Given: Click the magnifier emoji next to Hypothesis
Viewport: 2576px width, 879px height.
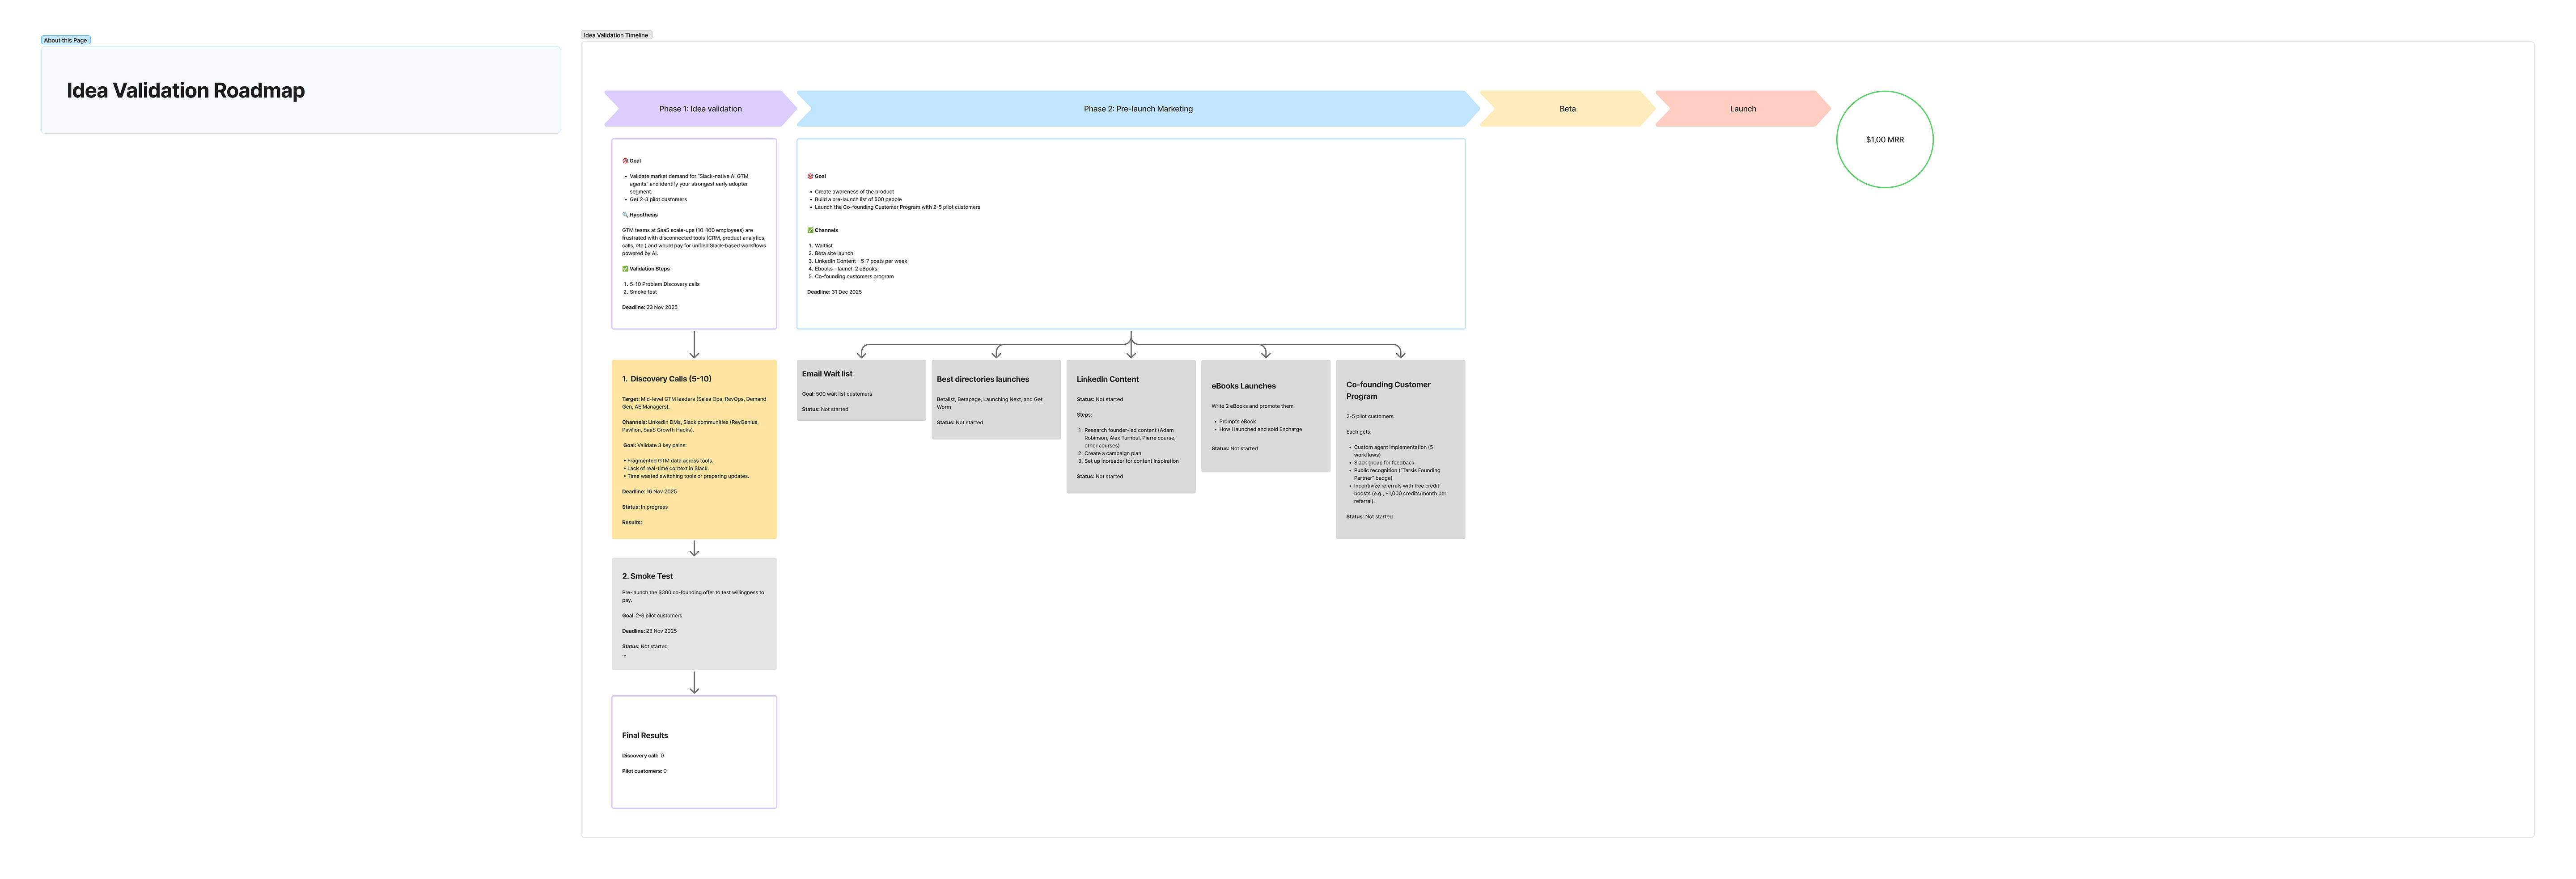Looking at the screenshot, I should 625,215.
